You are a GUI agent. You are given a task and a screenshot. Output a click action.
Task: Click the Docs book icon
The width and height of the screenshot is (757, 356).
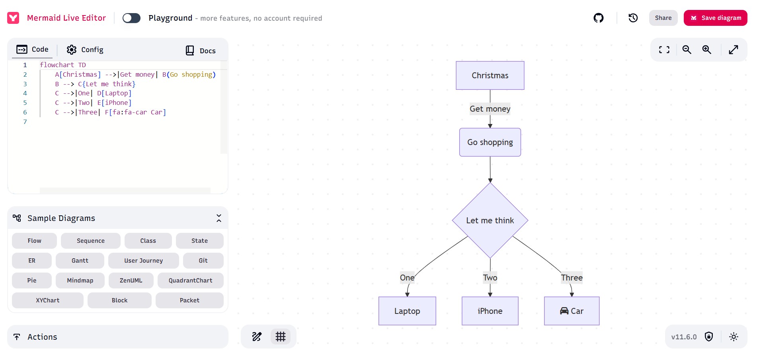click(x=190, y=50)
